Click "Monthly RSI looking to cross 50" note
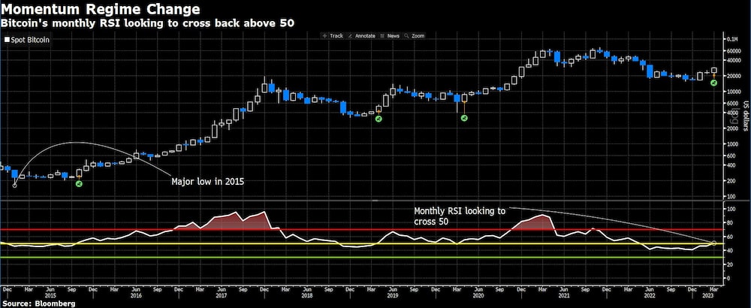The height and width of the screenshot is (308, 751). [460, 217]
